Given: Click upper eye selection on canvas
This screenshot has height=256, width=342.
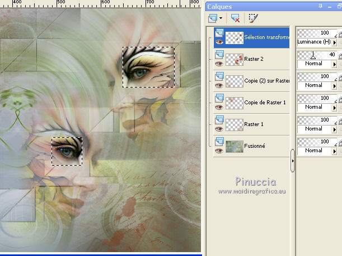Looking at the screenshot, I should (148, 67).
